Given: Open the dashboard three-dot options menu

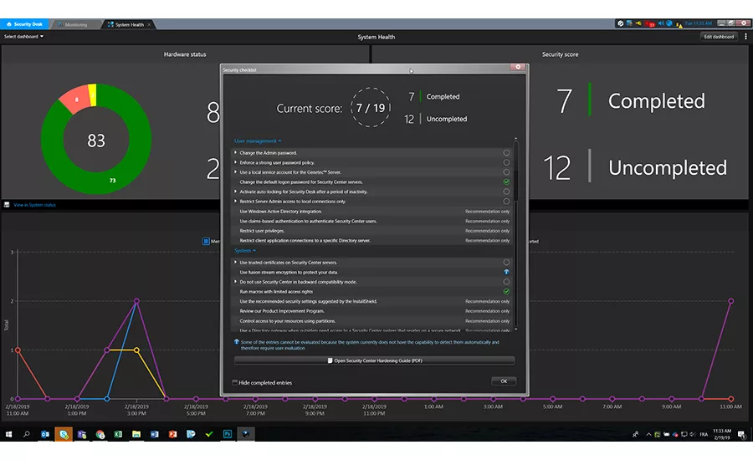Looking at the screenshot, I should (745, 37).
